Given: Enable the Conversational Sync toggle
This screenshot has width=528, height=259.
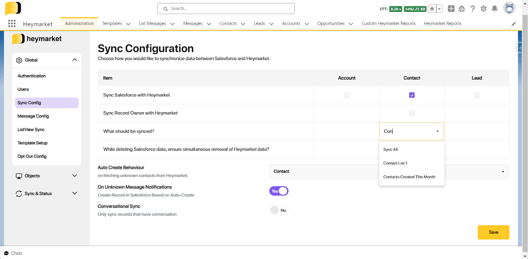Looking at the screenshot, I should (279, 210).
